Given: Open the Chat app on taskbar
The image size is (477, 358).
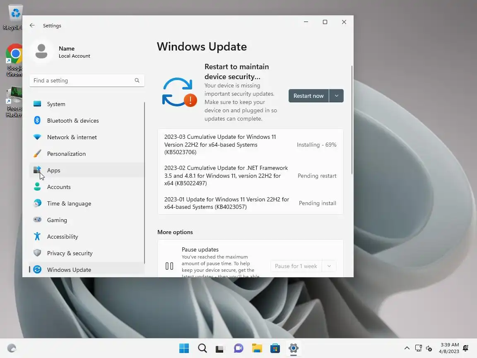Looking at the screenshot, I should coord(238,348).
